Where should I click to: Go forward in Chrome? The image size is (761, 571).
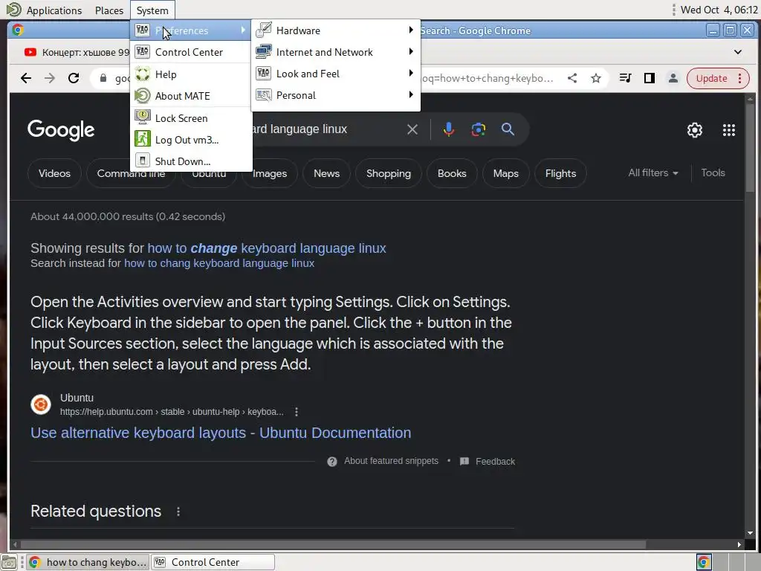(50, 78)
